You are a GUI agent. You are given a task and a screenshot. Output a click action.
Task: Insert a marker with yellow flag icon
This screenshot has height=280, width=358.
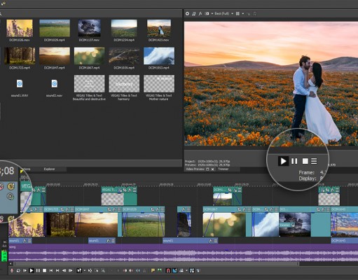[x=153, y=270]
